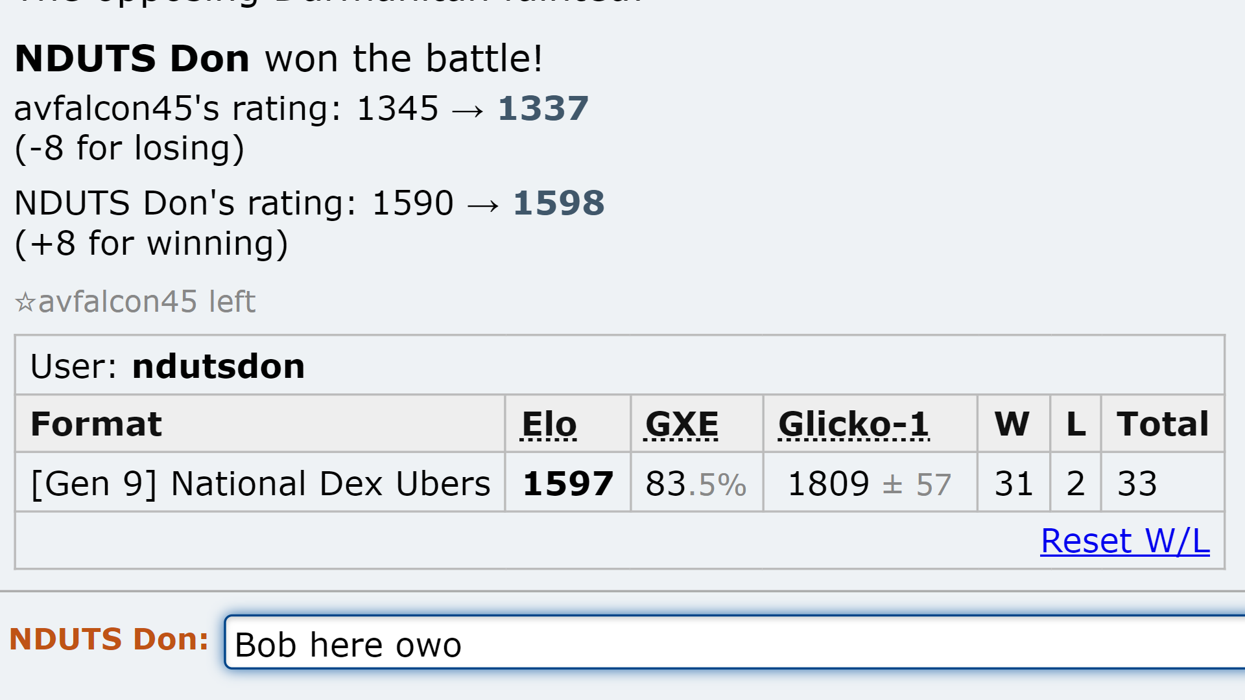Click the star icon beside avfalcon45 left
1245x700 pixels.
click(x=25, y=302)
